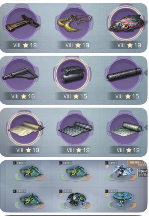Choose the gun stock attachment
Screen dimensions: 149x216
(20, 74)
